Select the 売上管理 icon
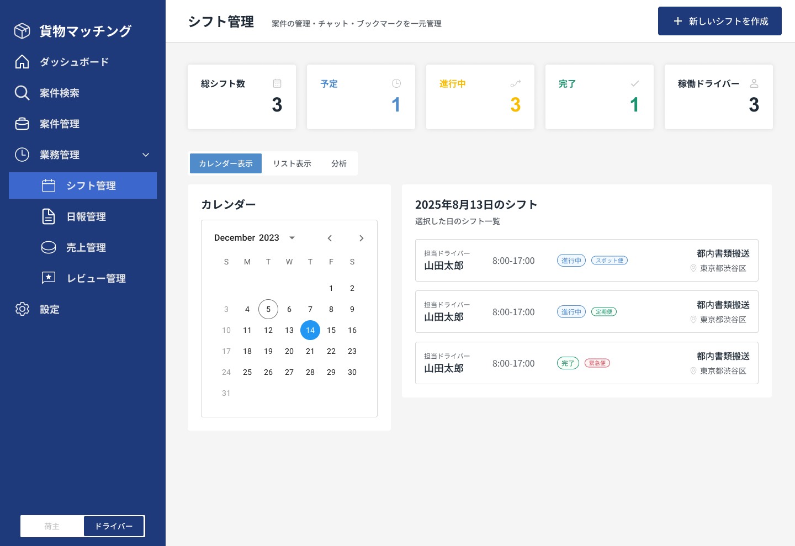Screen dimensions: 795x546 pos(49,247)
